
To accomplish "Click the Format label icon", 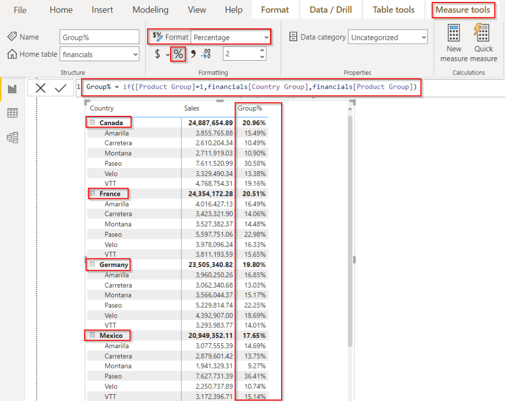I will 157,36.
